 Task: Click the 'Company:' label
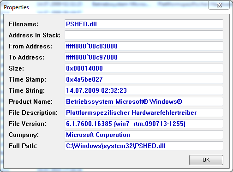[24, 135]
